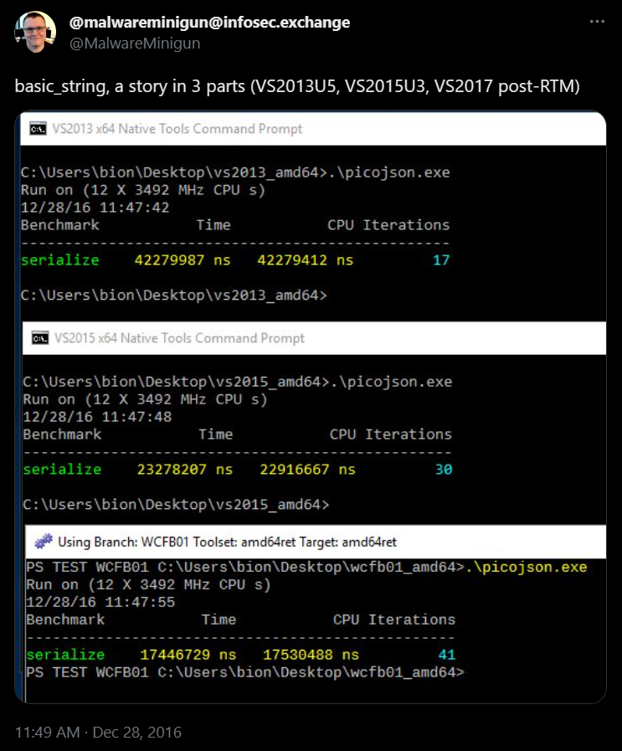Click the iterations count 30
Screen dimensions: 622x751
tap(444, 470)
